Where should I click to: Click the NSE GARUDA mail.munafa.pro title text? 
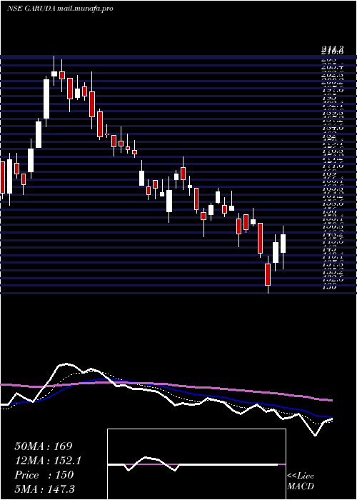(x=60, y=9)
